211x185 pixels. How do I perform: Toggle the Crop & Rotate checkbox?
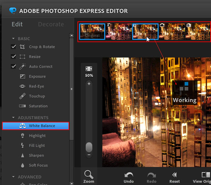(x=13, y=47)
